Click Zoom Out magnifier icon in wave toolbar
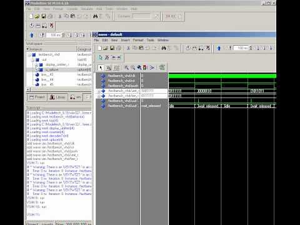The width and height of the screenshot is (300, 225). (x=132, y=67)
